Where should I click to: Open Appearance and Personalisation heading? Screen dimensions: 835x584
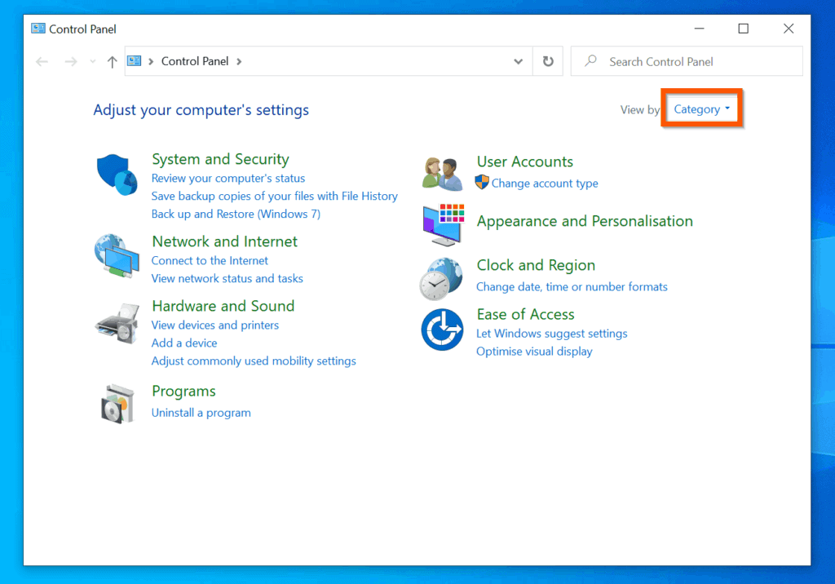(x=585, y=221)
